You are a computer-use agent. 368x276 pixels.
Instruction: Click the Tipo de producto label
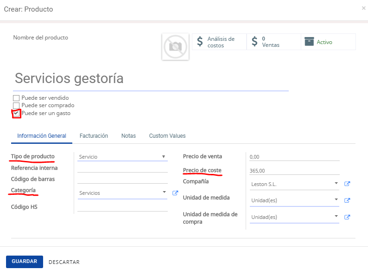click(32, 156)
